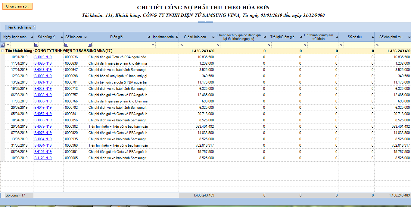Select invoice number cell 0000005

tap(75, 158)
